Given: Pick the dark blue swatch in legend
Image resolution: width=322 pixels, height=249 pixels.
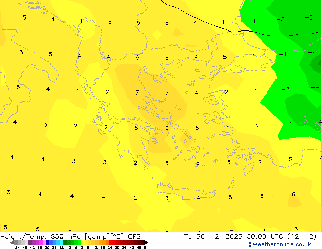Looking at the screenshot, I should 48,242.
